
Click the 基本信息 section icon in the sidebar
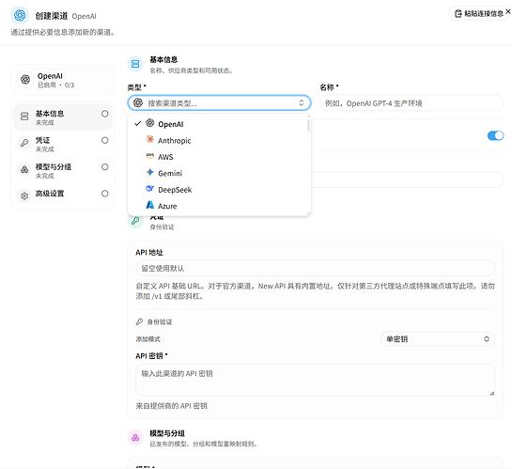point(24,117)
